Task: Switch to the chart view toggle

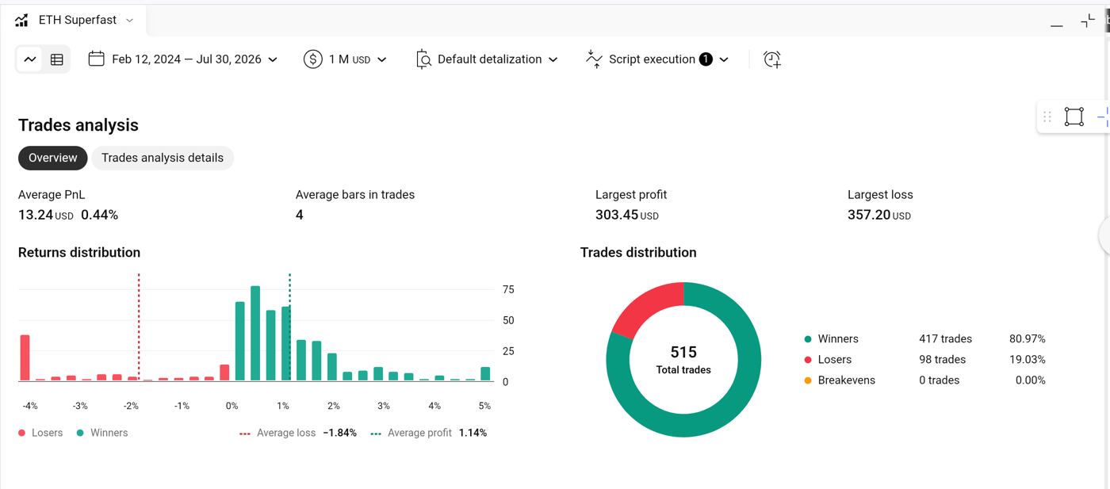Action: coord(30,59)
